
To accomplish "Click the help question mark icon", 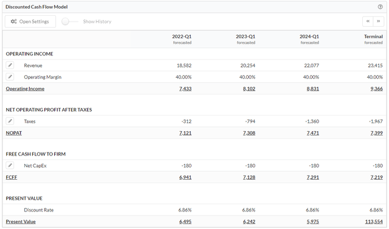I will 380,7.
